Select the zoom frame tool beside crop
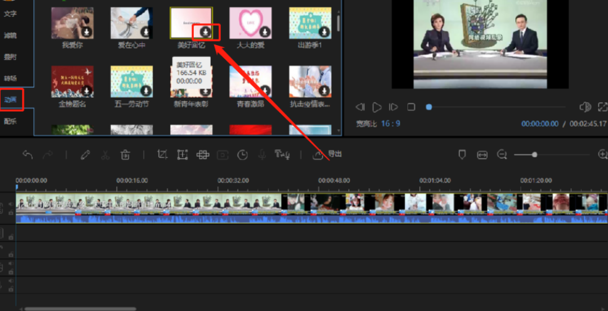 (x=182, y=154)
